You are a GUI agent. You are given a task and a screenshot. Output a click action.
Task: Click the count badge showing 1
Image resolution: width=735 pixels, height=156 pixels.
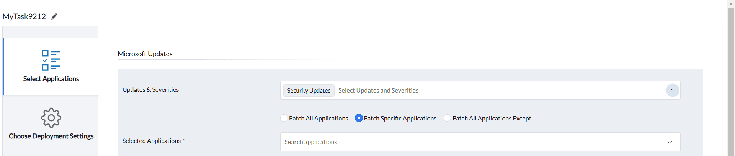[x=672, y=91]
